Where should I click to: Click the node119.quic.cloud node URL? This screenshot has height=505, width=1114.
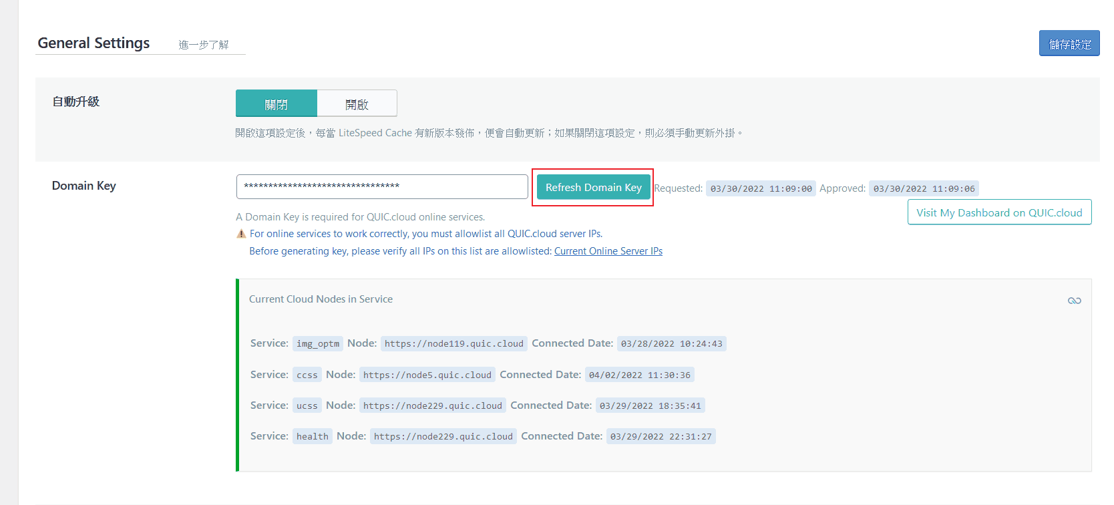453,344
